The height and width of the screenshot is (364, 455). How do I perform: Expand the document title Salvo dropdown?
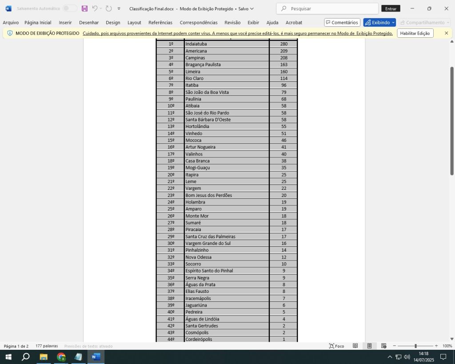coord(252,8)
